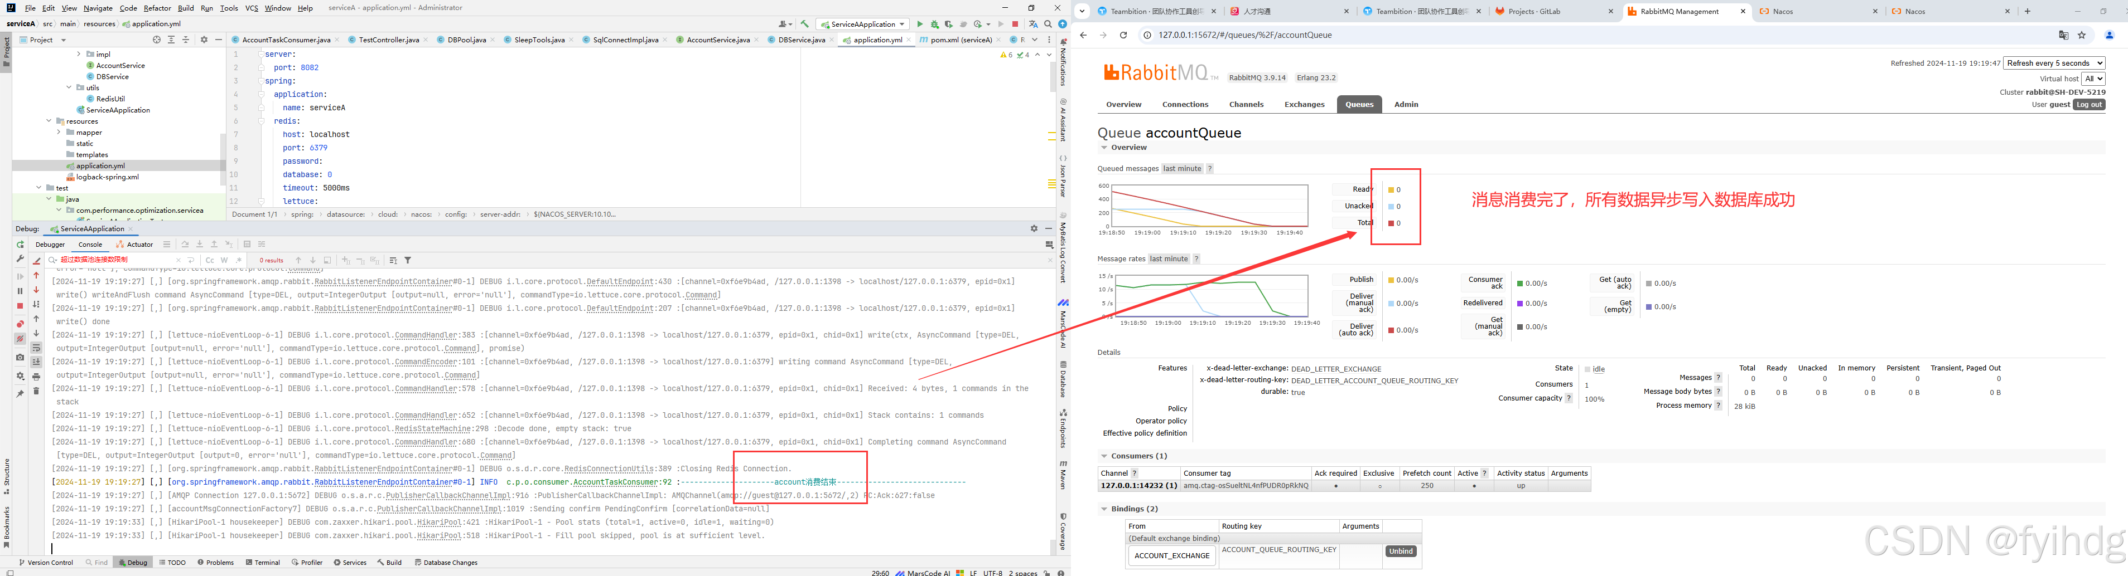Viewport: 2128px width, 576px height.
Task: Switch to the Debugger tab
Action: pos(50,244)
